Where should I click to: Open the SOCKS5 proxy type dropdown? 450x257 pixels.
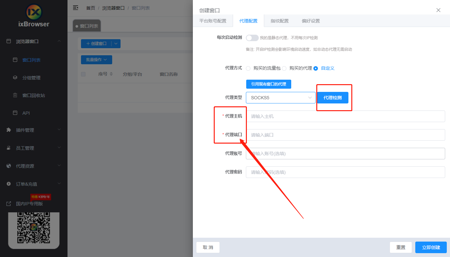click(281, 97)
